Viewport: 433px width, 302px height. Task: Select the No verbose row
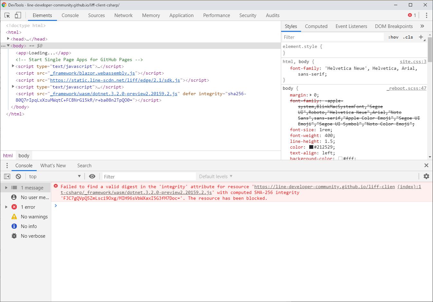click(x=25, y=236)
